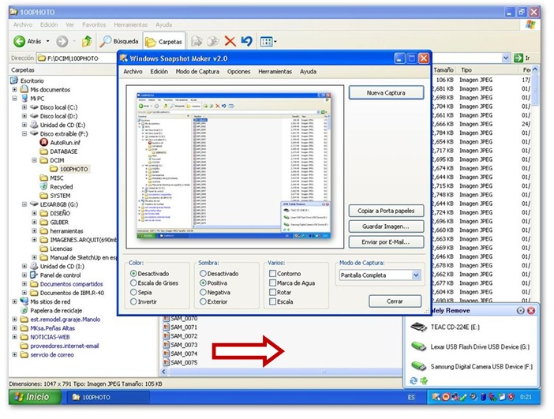This screenshot has height=419, width=554.
Task: Click the Up folder toolbar icon
Action: click(87, 41)
